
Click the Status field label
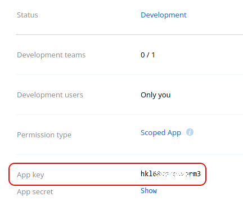pos(28,15)
